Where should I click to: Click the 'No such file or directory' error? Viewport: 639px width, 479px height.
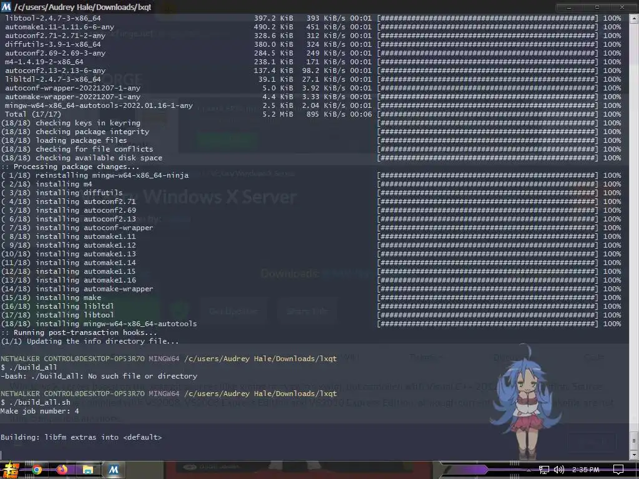click(x=143, y=376)
